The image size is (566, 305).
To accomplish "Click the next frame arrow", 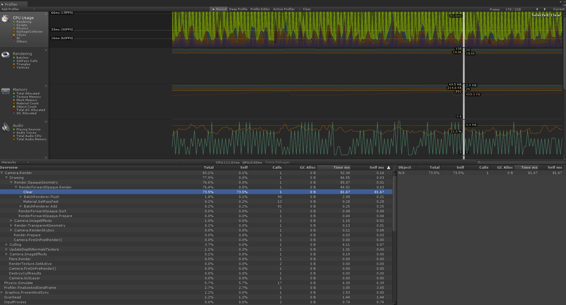I will tap(544, 9).
